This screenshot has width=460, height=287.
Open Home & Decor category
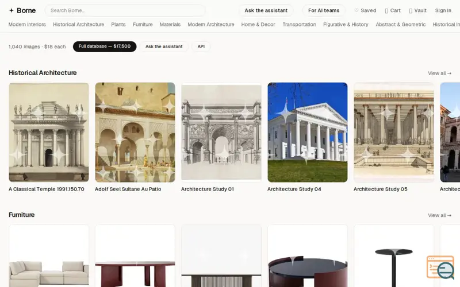(x=258, y=25)
